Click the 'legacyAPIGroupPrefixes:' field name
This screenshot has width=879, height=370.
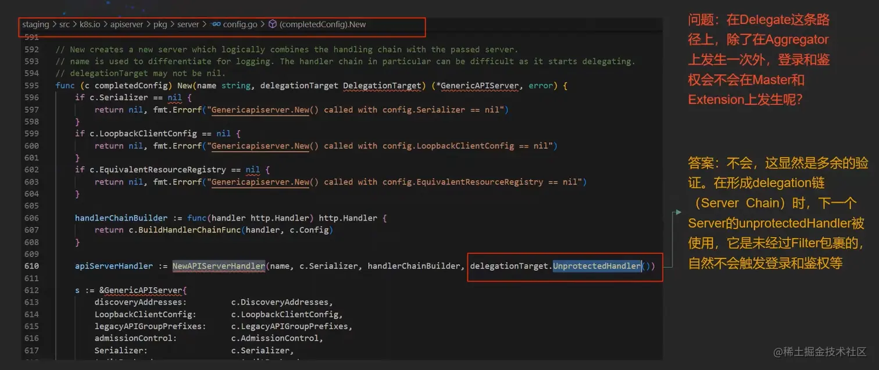151,326
